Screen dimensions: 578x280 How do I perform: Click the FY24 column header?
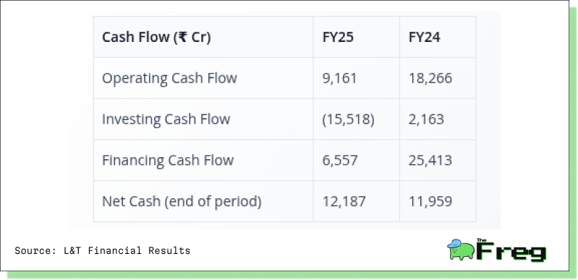click(x=425, y=37)
